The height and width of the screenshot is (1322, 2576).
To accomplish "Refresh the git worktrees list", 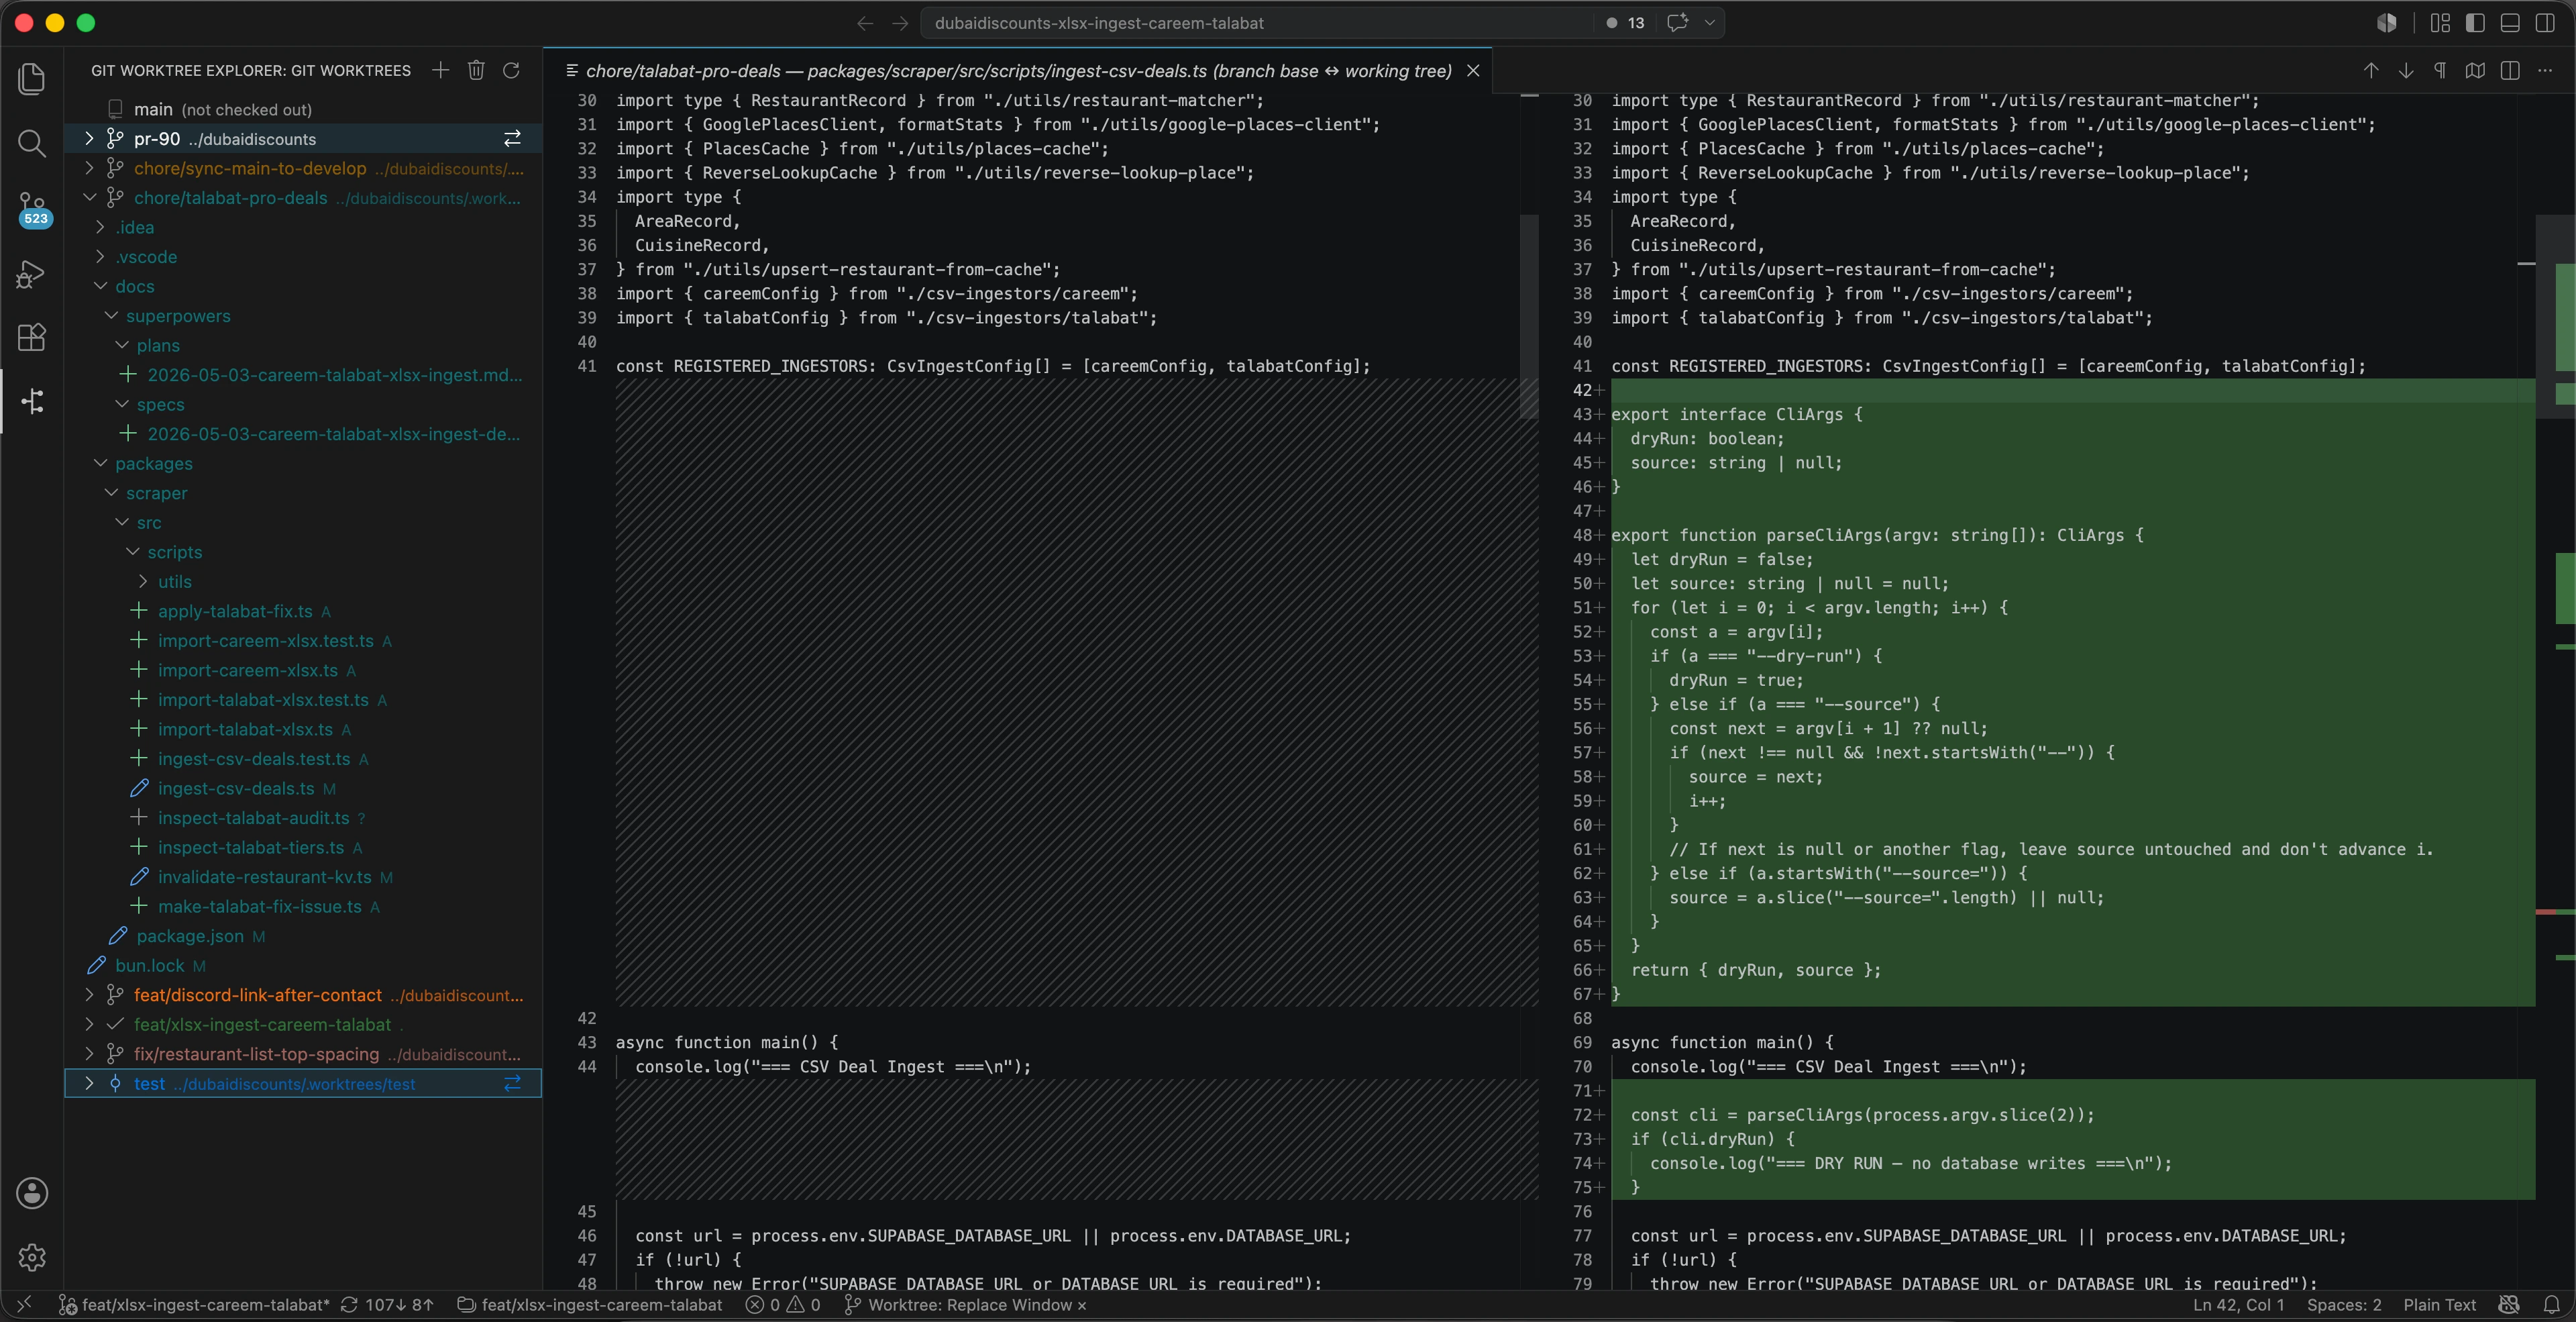I will (x=511, y=70).
